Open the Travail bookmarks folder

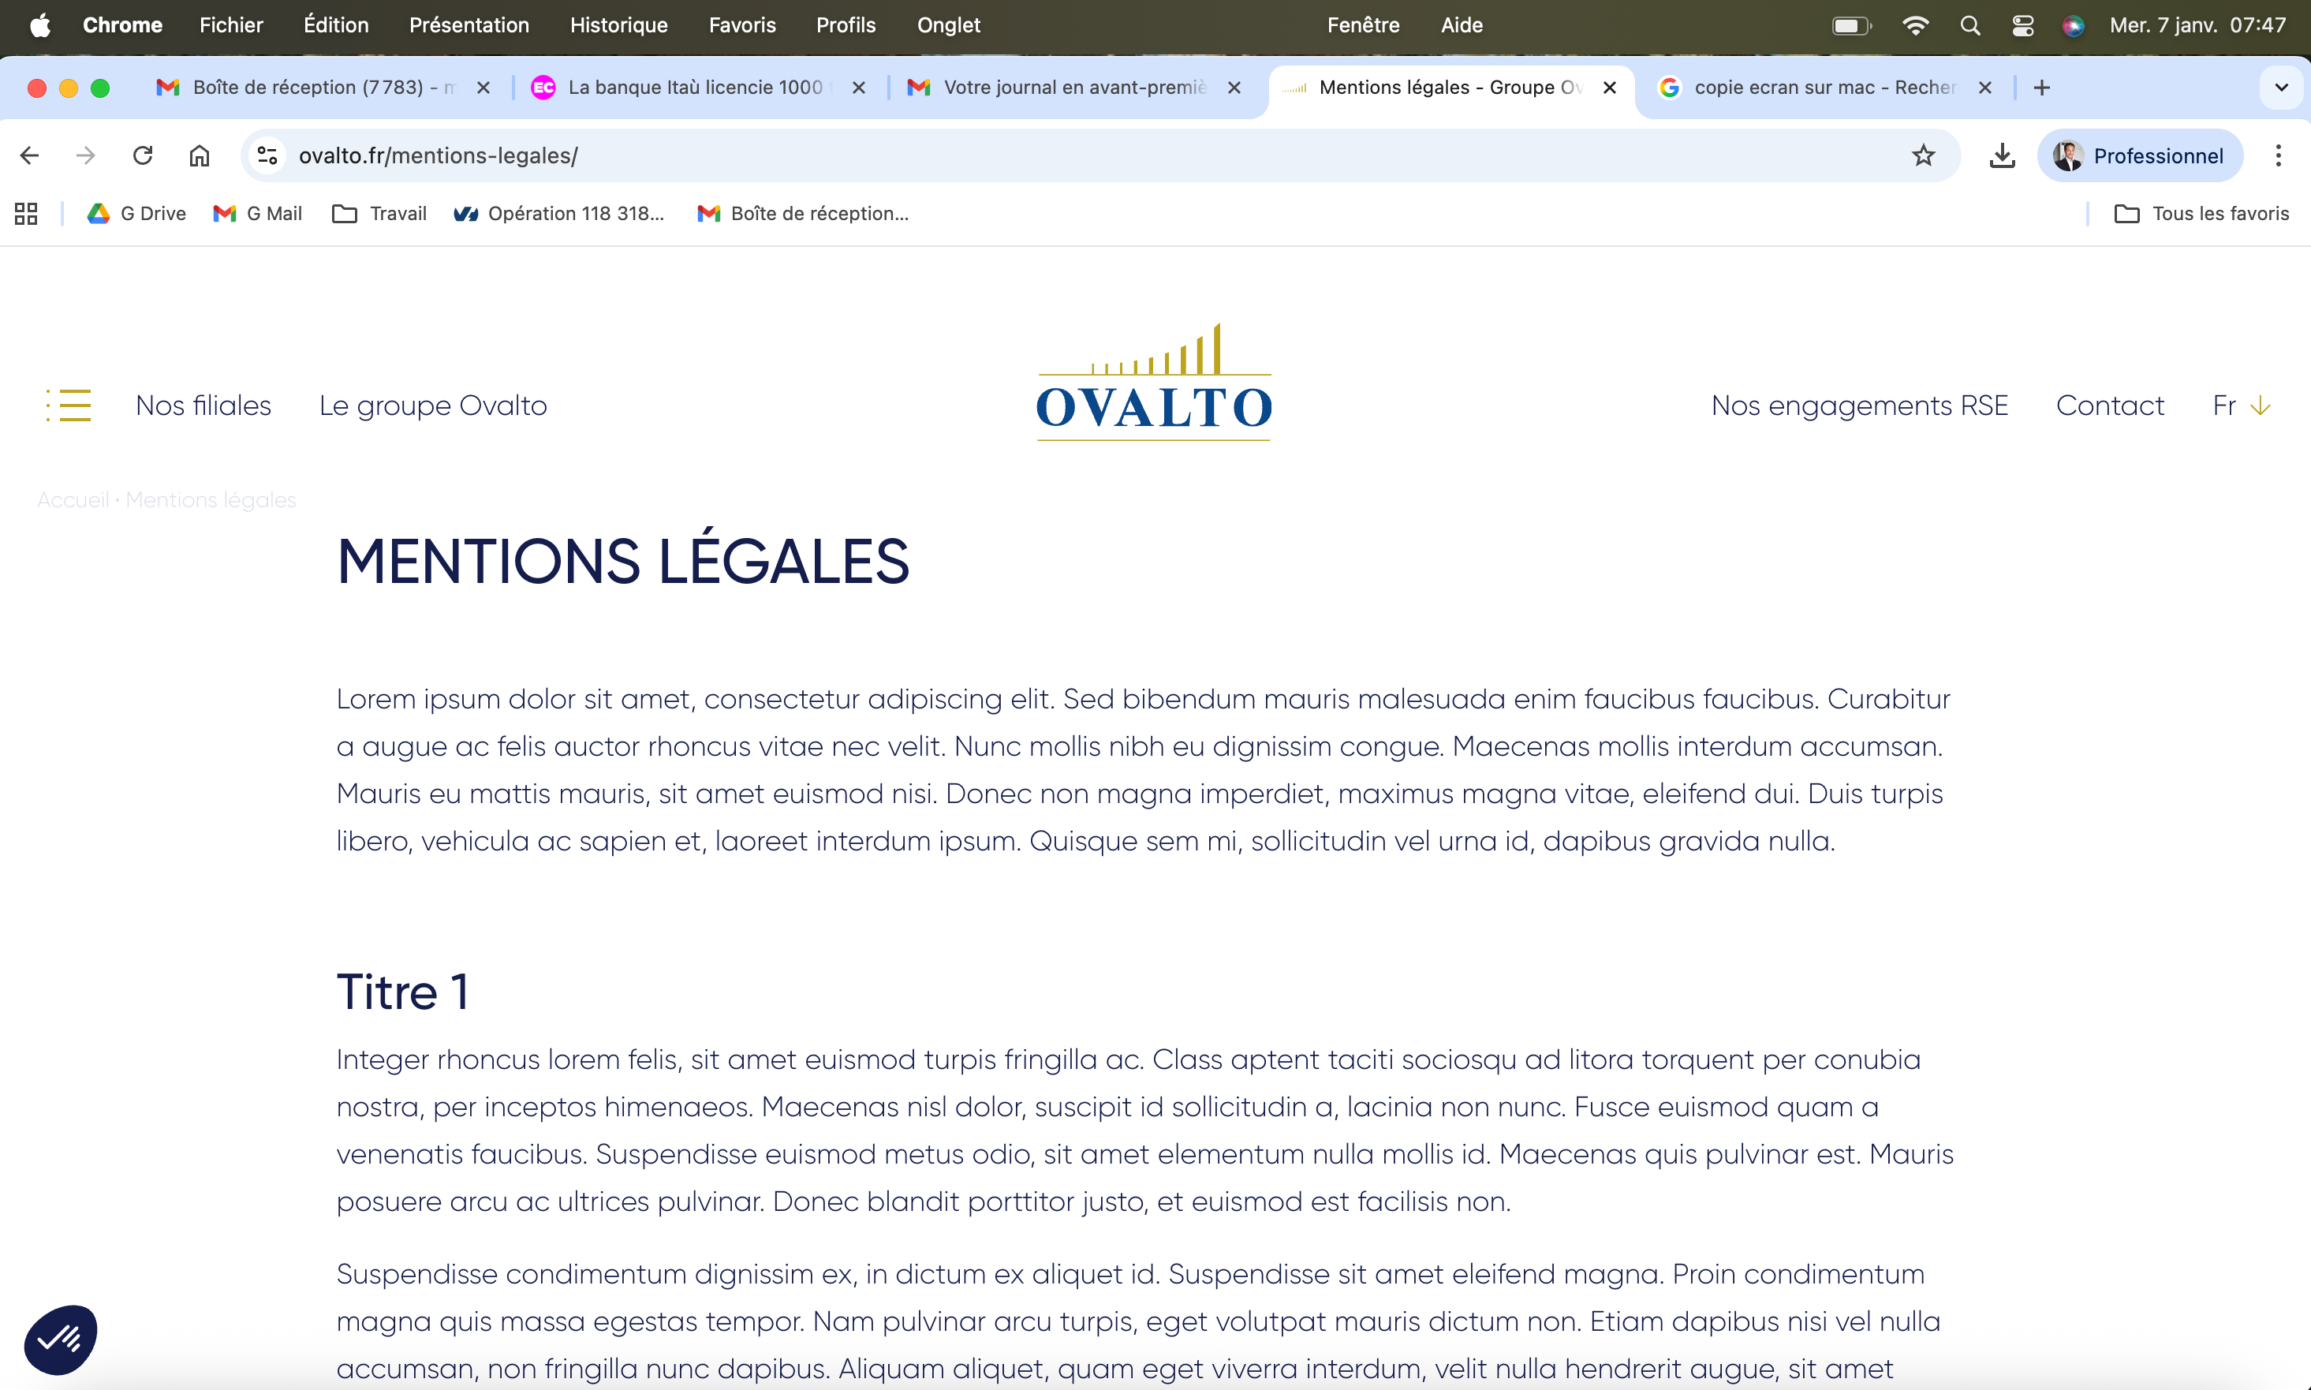pyautogui.click(x=380, y=214)
